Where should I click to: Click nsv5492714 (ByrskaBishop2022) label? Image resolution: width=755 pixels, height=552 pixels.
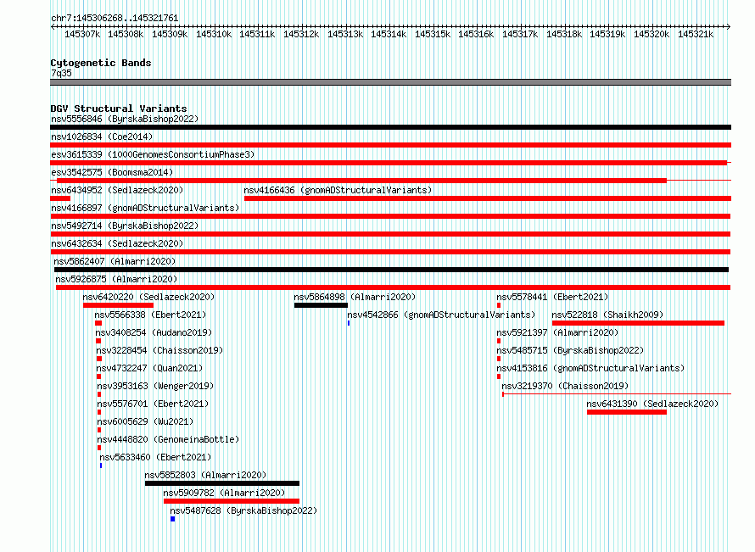125,226
